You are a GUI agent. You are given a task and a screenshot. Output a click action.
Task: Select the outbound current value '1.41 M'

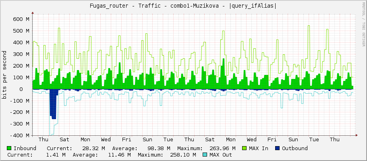click(x=56, y=155)
